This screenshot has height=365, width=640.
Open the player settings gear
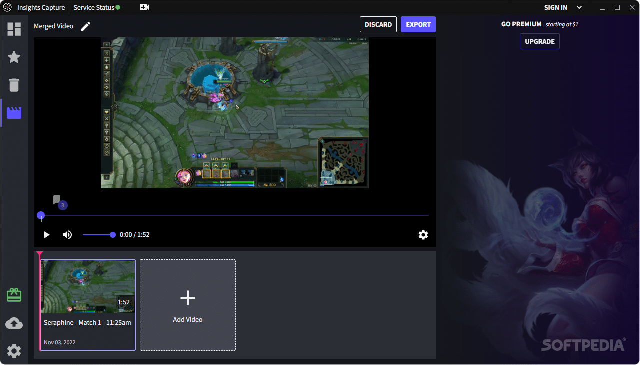(423, 235)
